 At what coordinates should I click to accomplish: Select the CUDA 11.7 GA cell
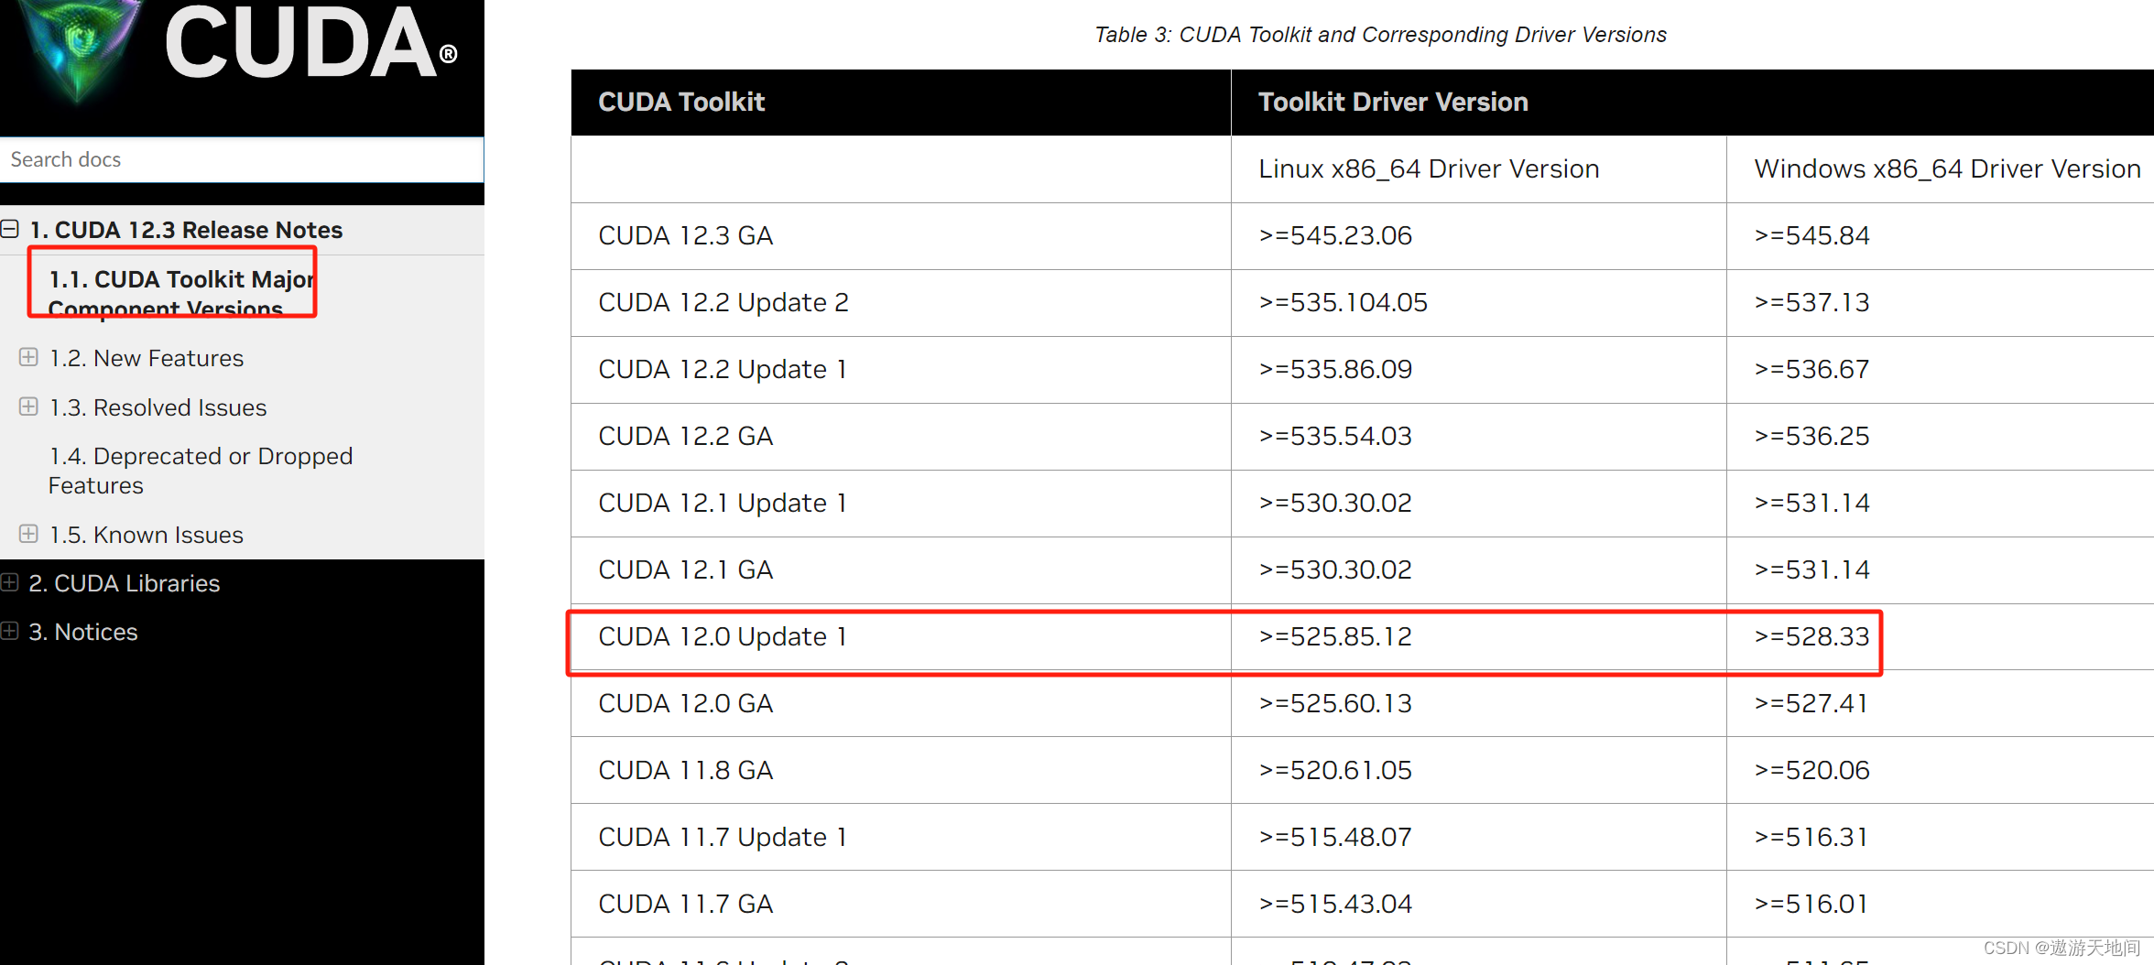901,905
